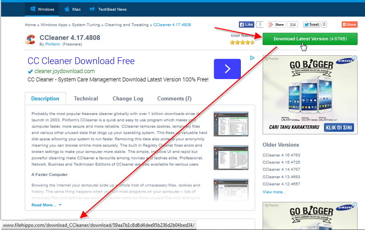Open older version CCleaner 4.13.4693
Image resolution: width=365 pixels, height=230 pixels.
[x=281, y=177]
